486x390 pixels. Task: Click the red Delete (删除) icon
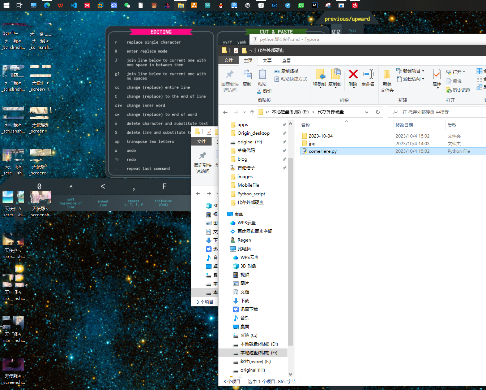pos(353,78)
